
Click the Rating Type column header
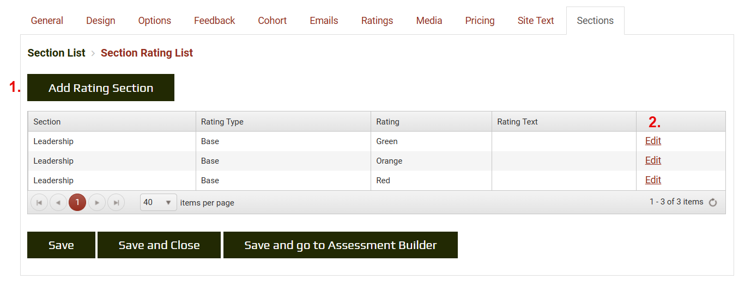(x=222, y=122)
